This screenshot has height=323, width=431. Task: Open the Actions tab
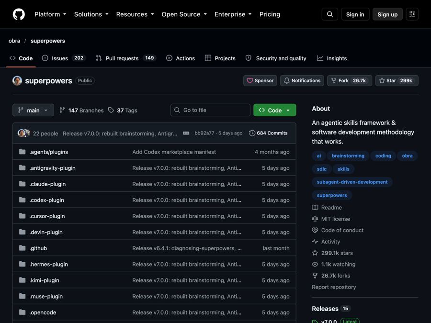pos(181,58)
